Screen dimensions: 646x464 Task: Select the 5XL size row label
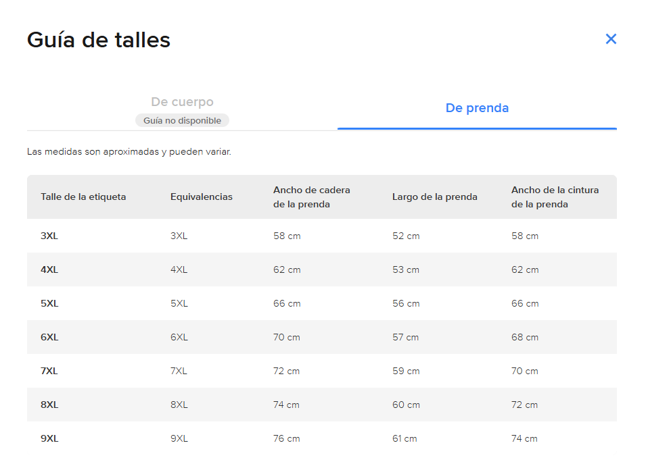point(49,303)
